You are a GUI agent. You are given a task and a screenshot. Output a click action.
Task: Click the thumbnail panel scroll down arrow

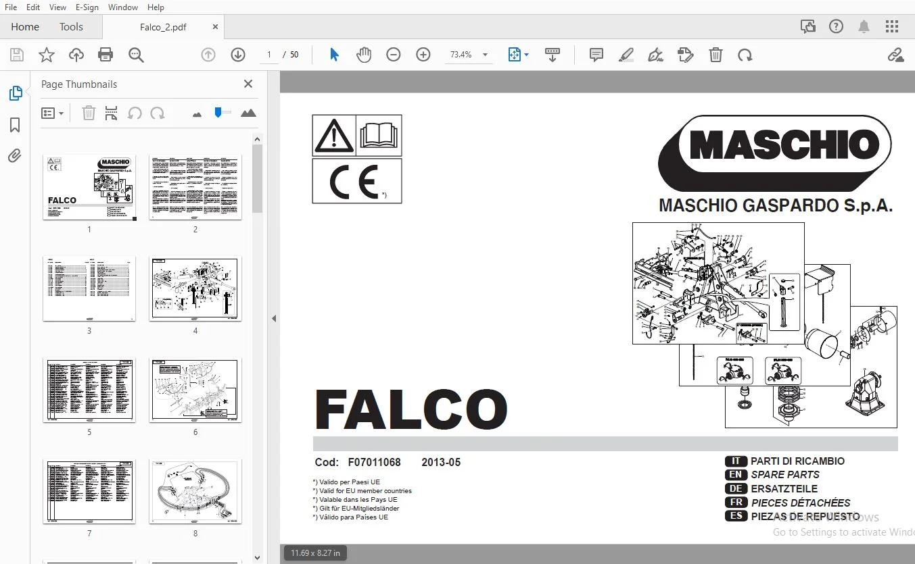[x=257, y=558]
